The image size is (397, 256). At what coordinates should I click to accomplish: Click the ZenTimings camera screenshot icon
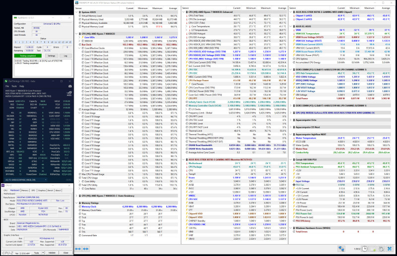(x=70, y=86)
